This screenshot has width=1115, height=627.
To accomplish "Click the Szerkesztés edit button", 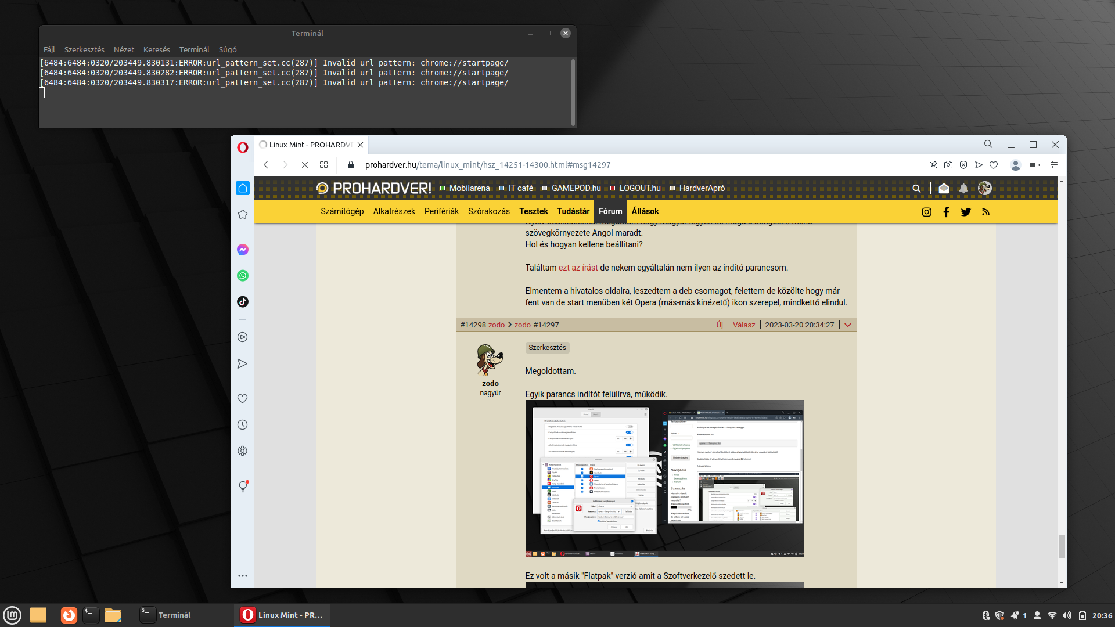I will (547, 348).
